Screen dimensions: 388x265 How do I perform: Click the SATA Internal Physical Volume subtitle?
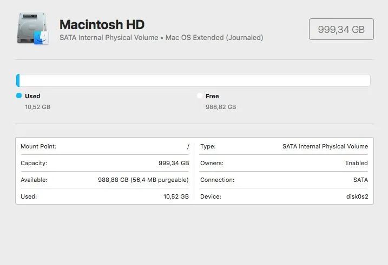coord(161,37)
